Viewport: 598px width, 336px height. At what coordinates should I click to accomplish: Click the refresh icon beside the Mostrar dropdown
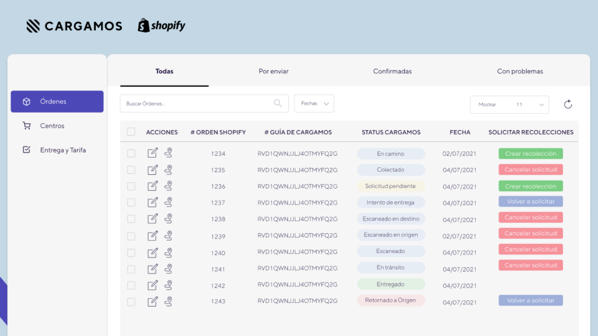568,104
